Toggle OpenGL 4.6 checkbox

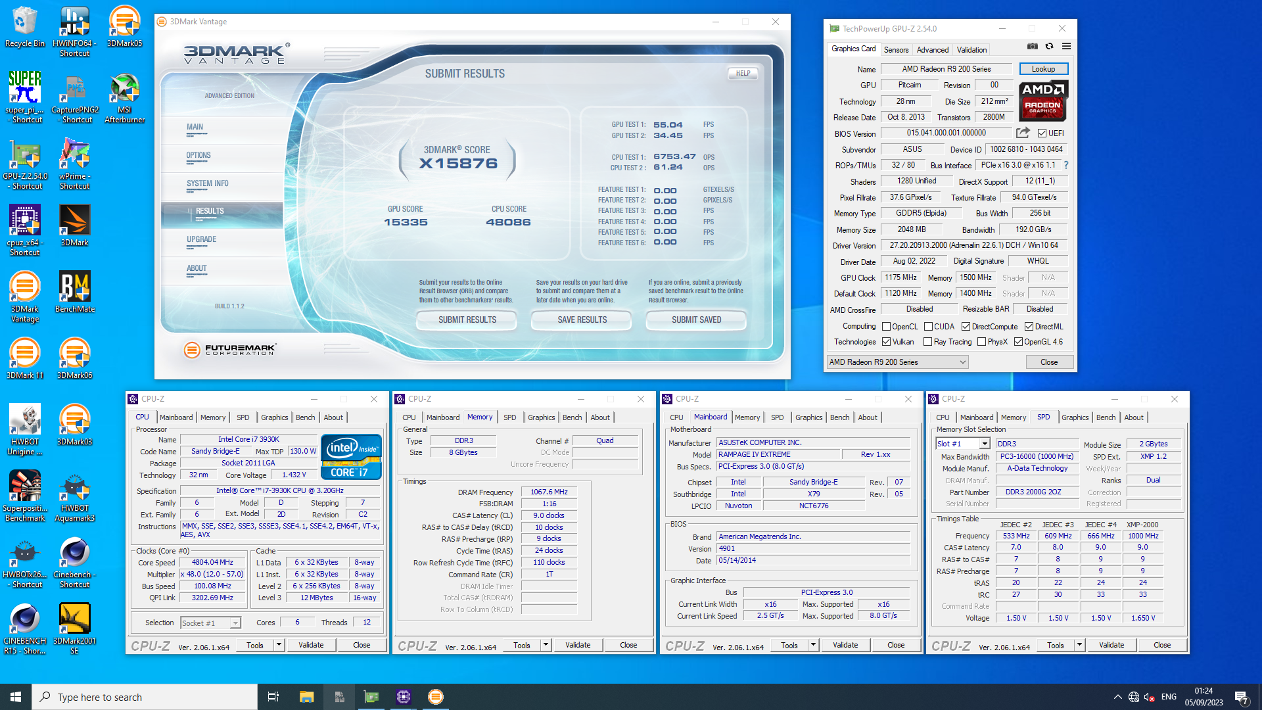[1018, 342]
